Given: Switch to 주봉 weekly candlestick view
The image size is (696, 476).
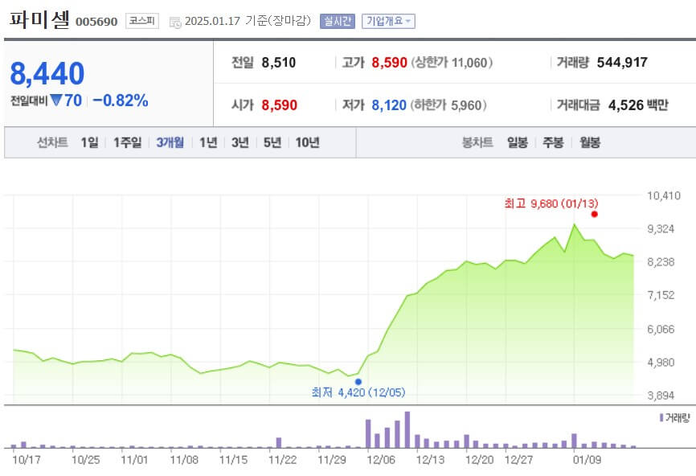Looking at the screenshot, I should pos(551,142).
